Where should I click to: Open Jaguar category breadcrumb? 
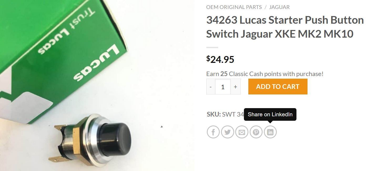coord(279,7)
